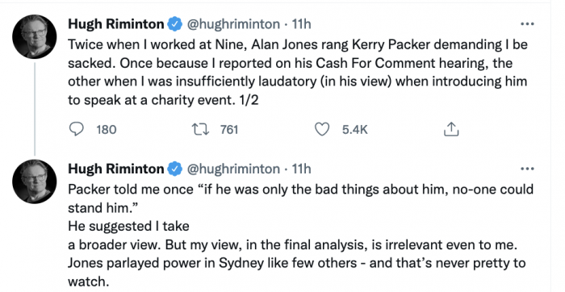Open the three-dot menu on the second tweet

(x=527, y=169)
